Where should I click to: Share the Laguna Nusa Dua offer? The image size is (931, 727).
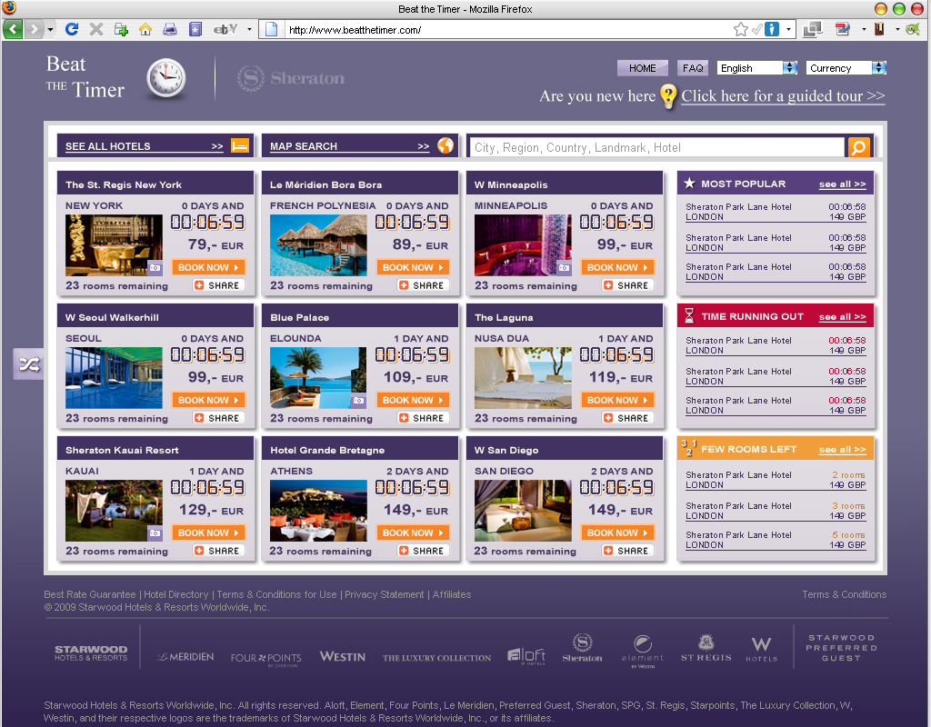627,418
